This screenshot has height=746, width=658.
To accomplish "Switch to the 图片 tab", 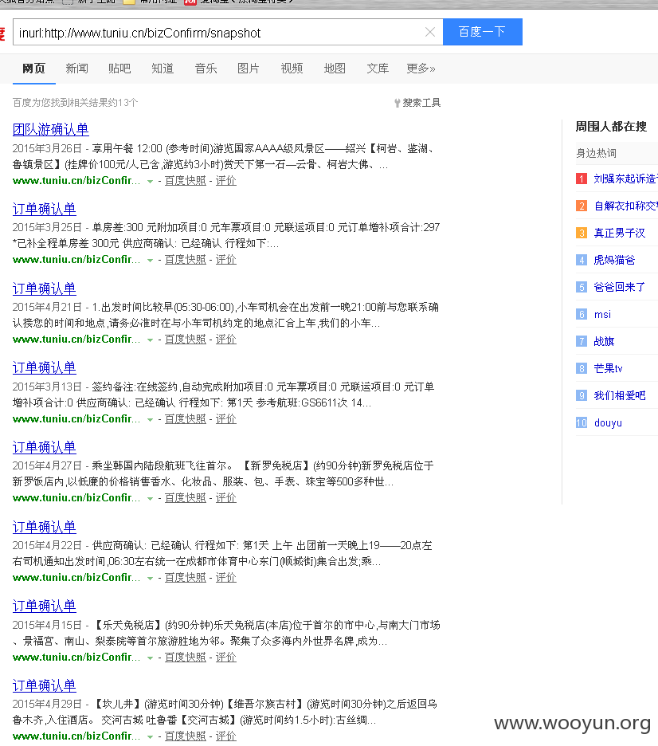I will (249, 69).
